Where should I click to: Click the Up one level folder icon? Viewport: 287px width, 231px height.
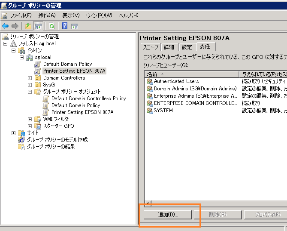pyautogui.click(x=28, y=26)
